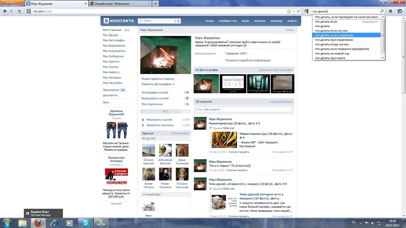Open Windows Media Player in taskbar
The image size is (406, 228).
tap(69, 223)
